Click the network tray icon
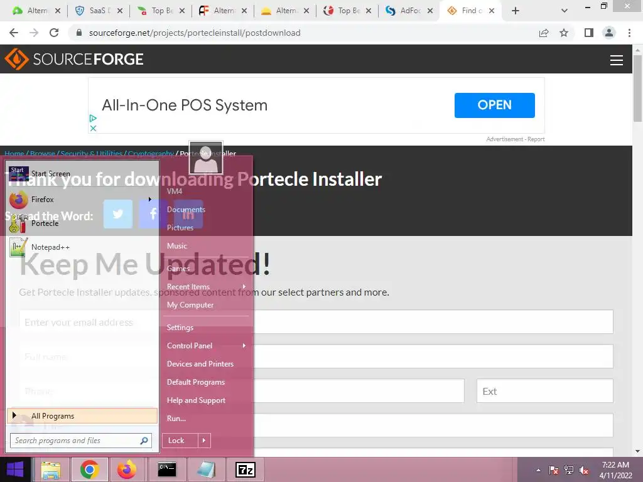This screenshot has width=643, height=482. [569, 470]
